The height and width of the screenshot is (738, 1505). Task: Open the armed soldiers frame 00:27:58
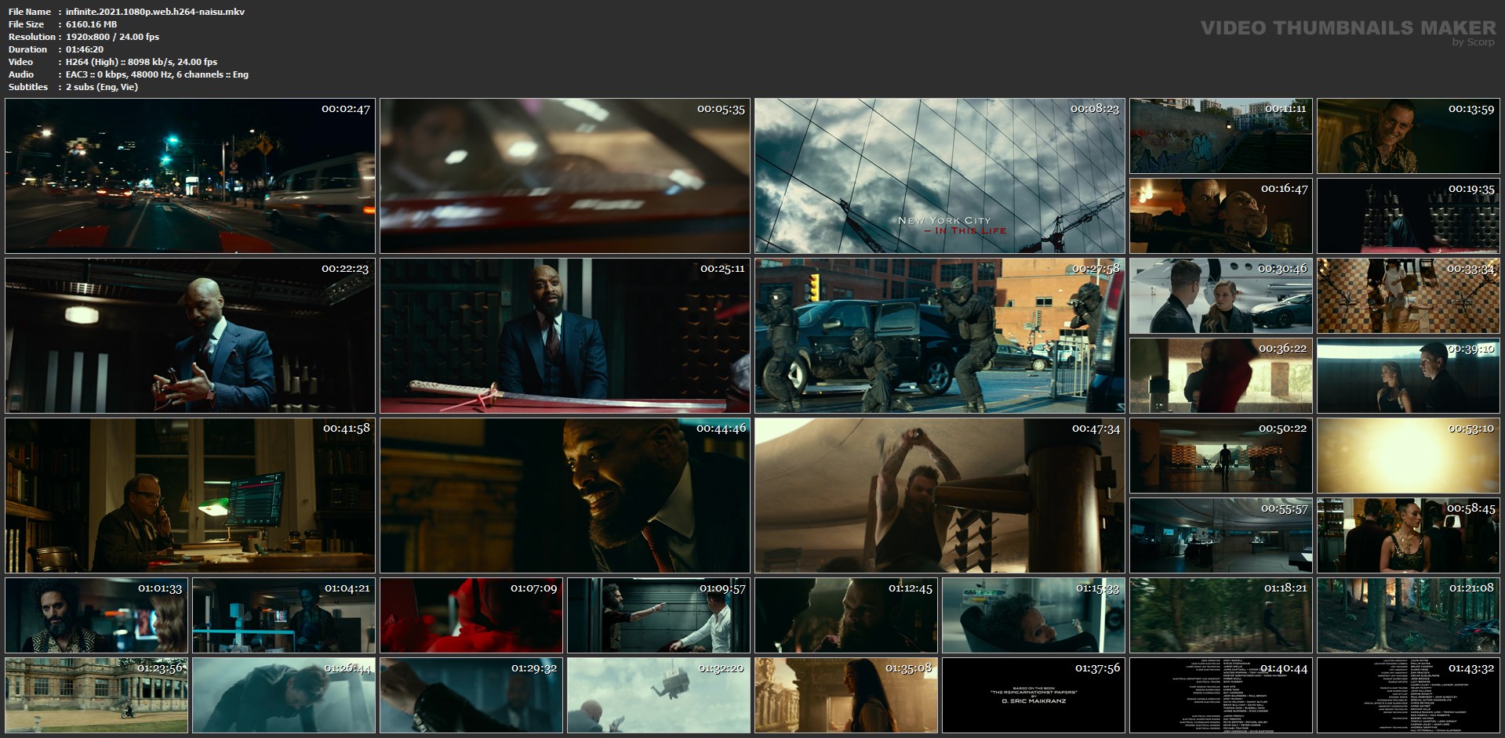940,335
